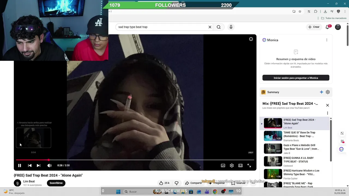Switch to Chrome in the taskbar
Viewport: 349px width, 196px height.
pos(215,192)
